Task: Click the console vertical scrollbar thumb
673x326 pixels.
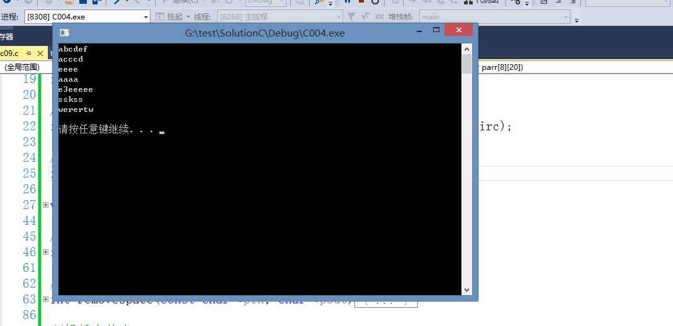Action: [467, 64]
